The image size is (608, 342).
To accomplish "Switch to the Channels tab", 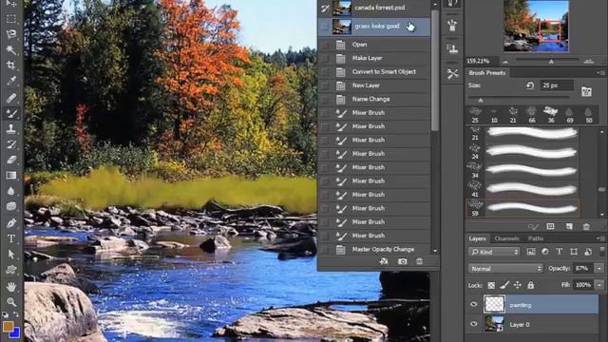I will (x=506, y=238).
